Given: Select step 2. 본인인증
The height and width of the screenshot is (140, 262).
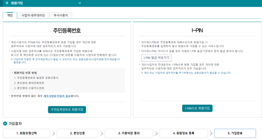Looking at the screenshot, I should click(77, 133).
